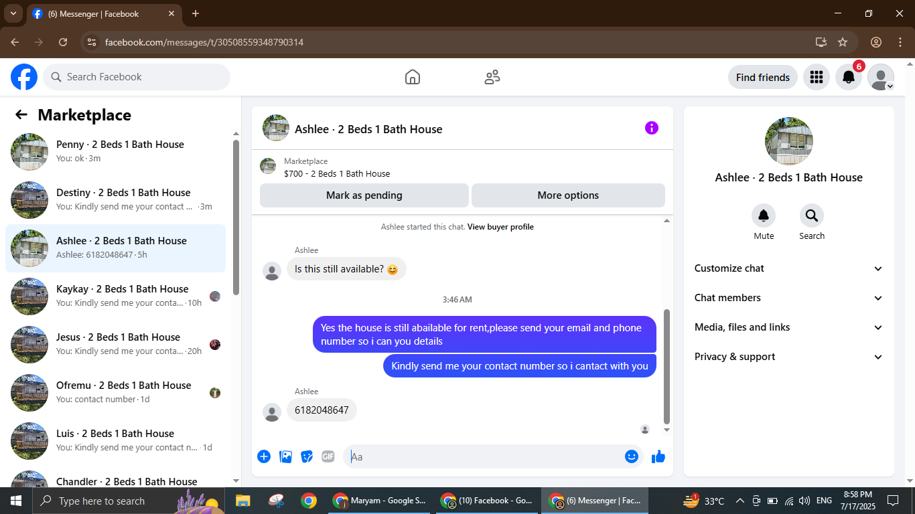Open the taskbar clock showing 8:58 PM
Viewport: 915px width, 514px height.
[x=858, y=501]
